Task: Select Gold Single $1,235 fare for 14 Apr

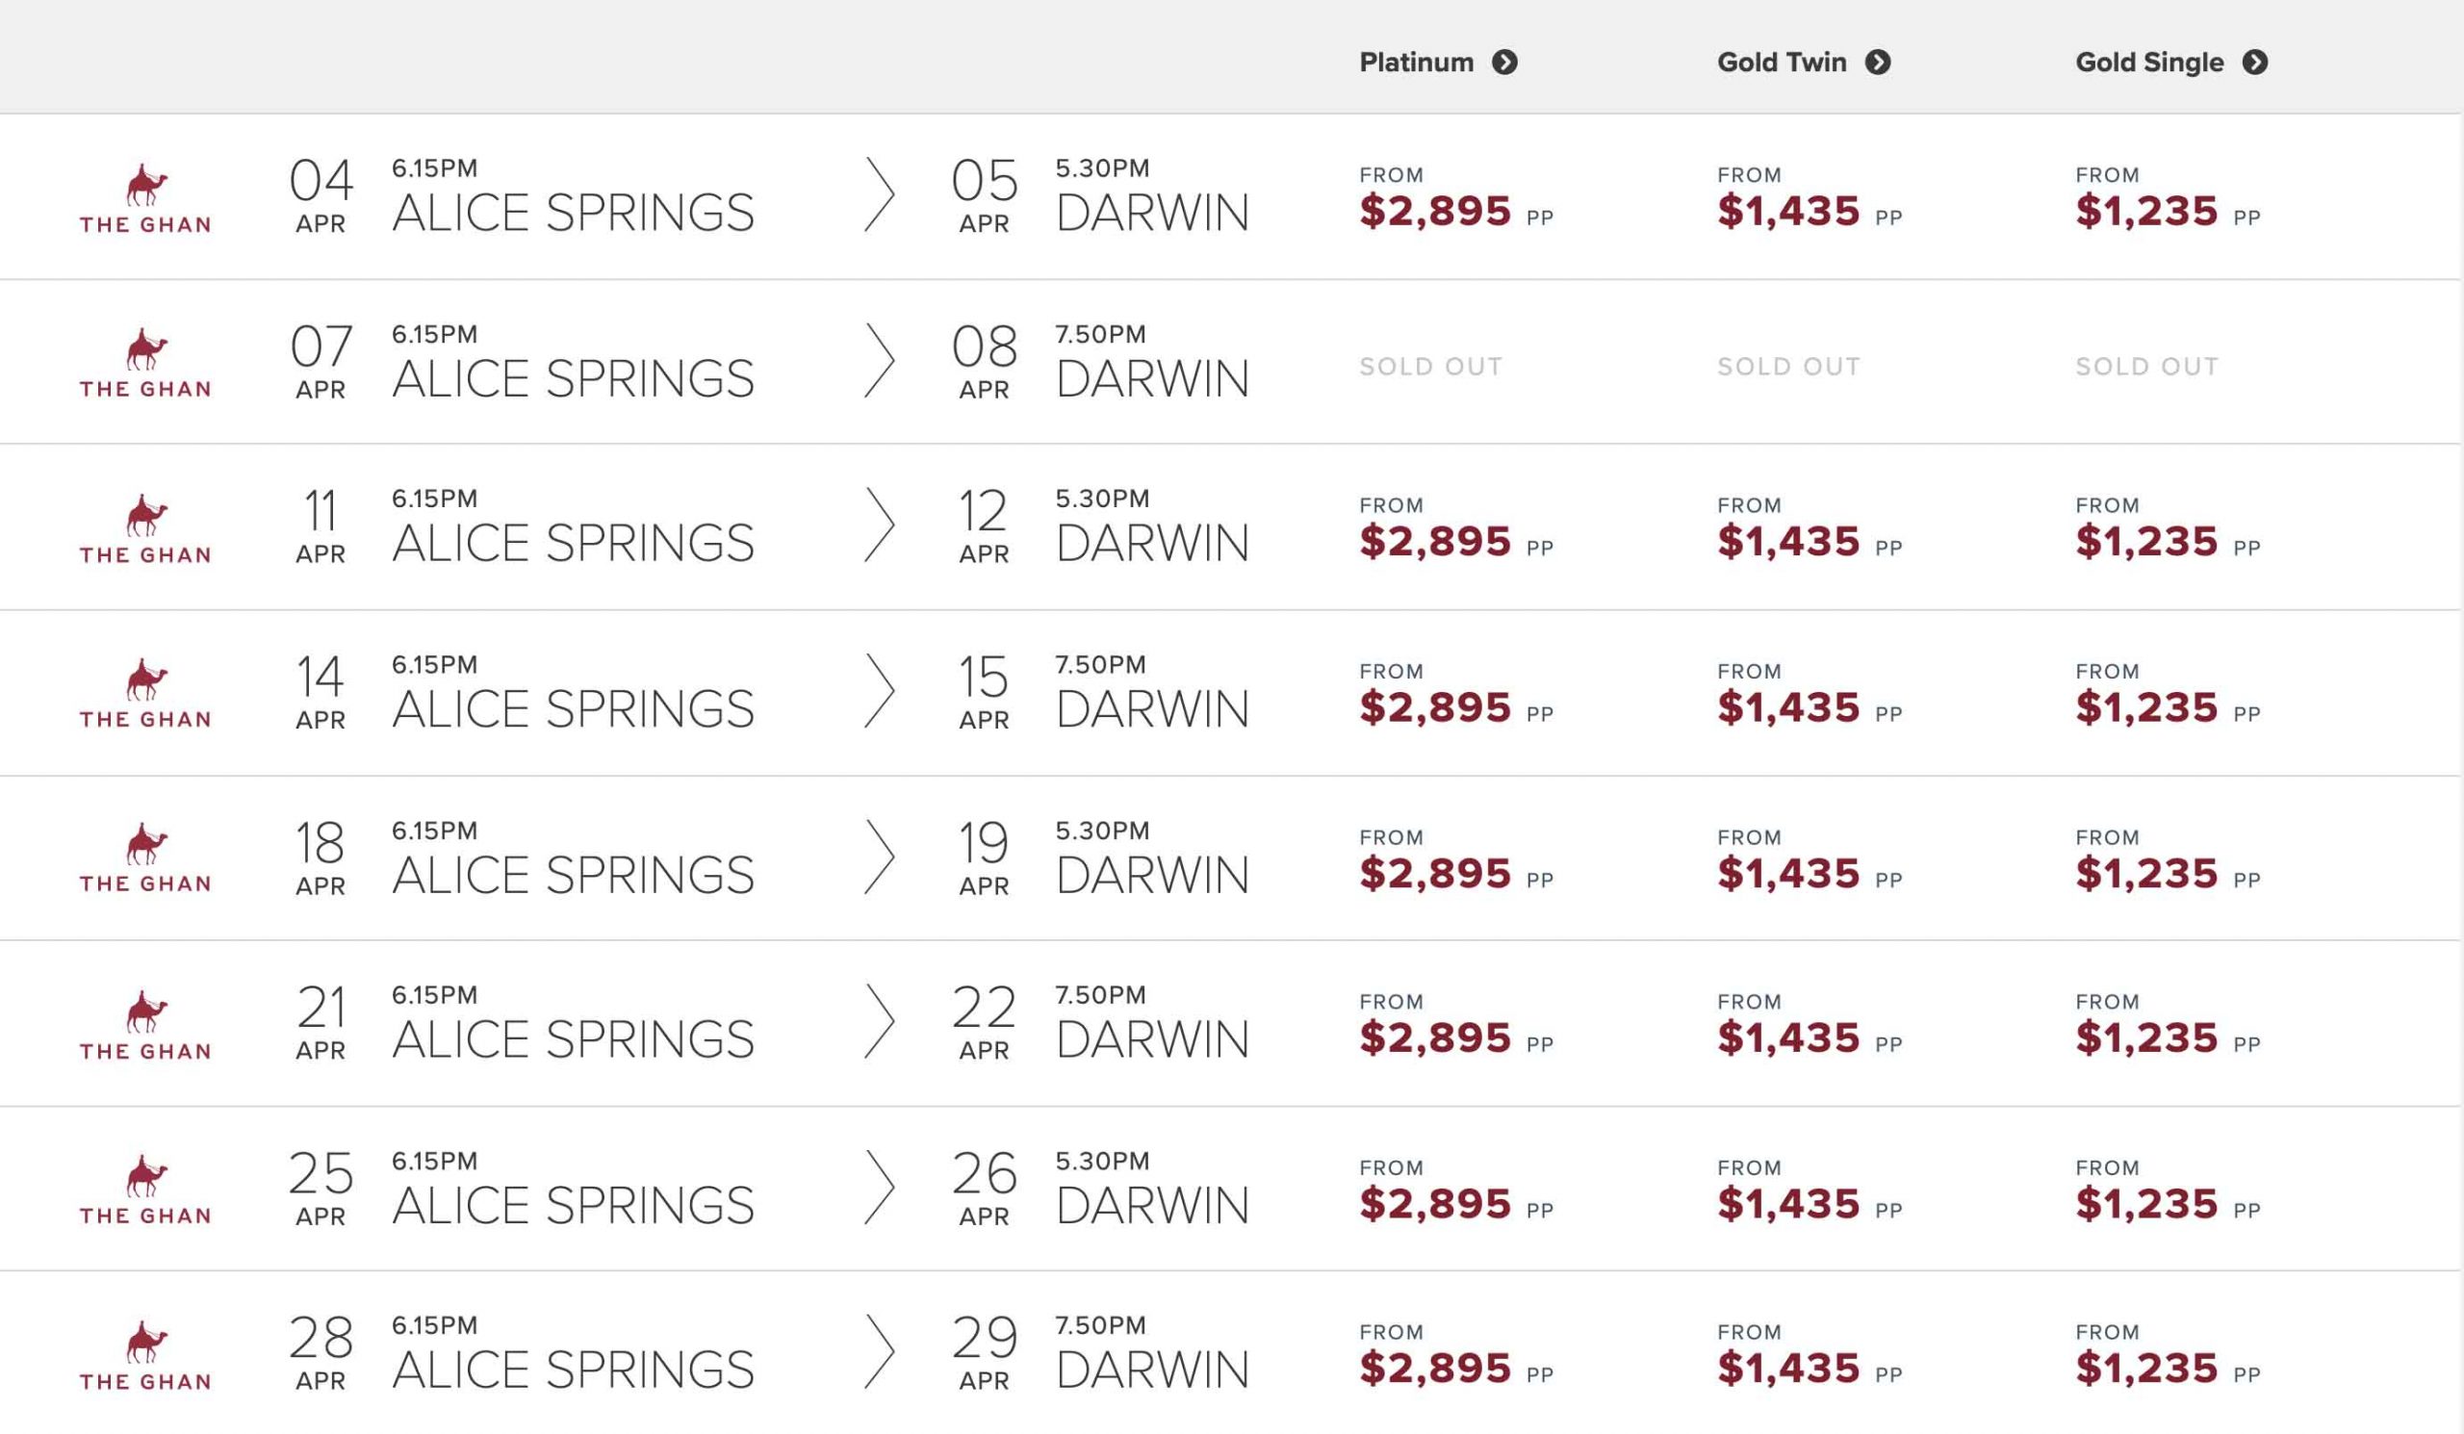Action: point(2146,707)
